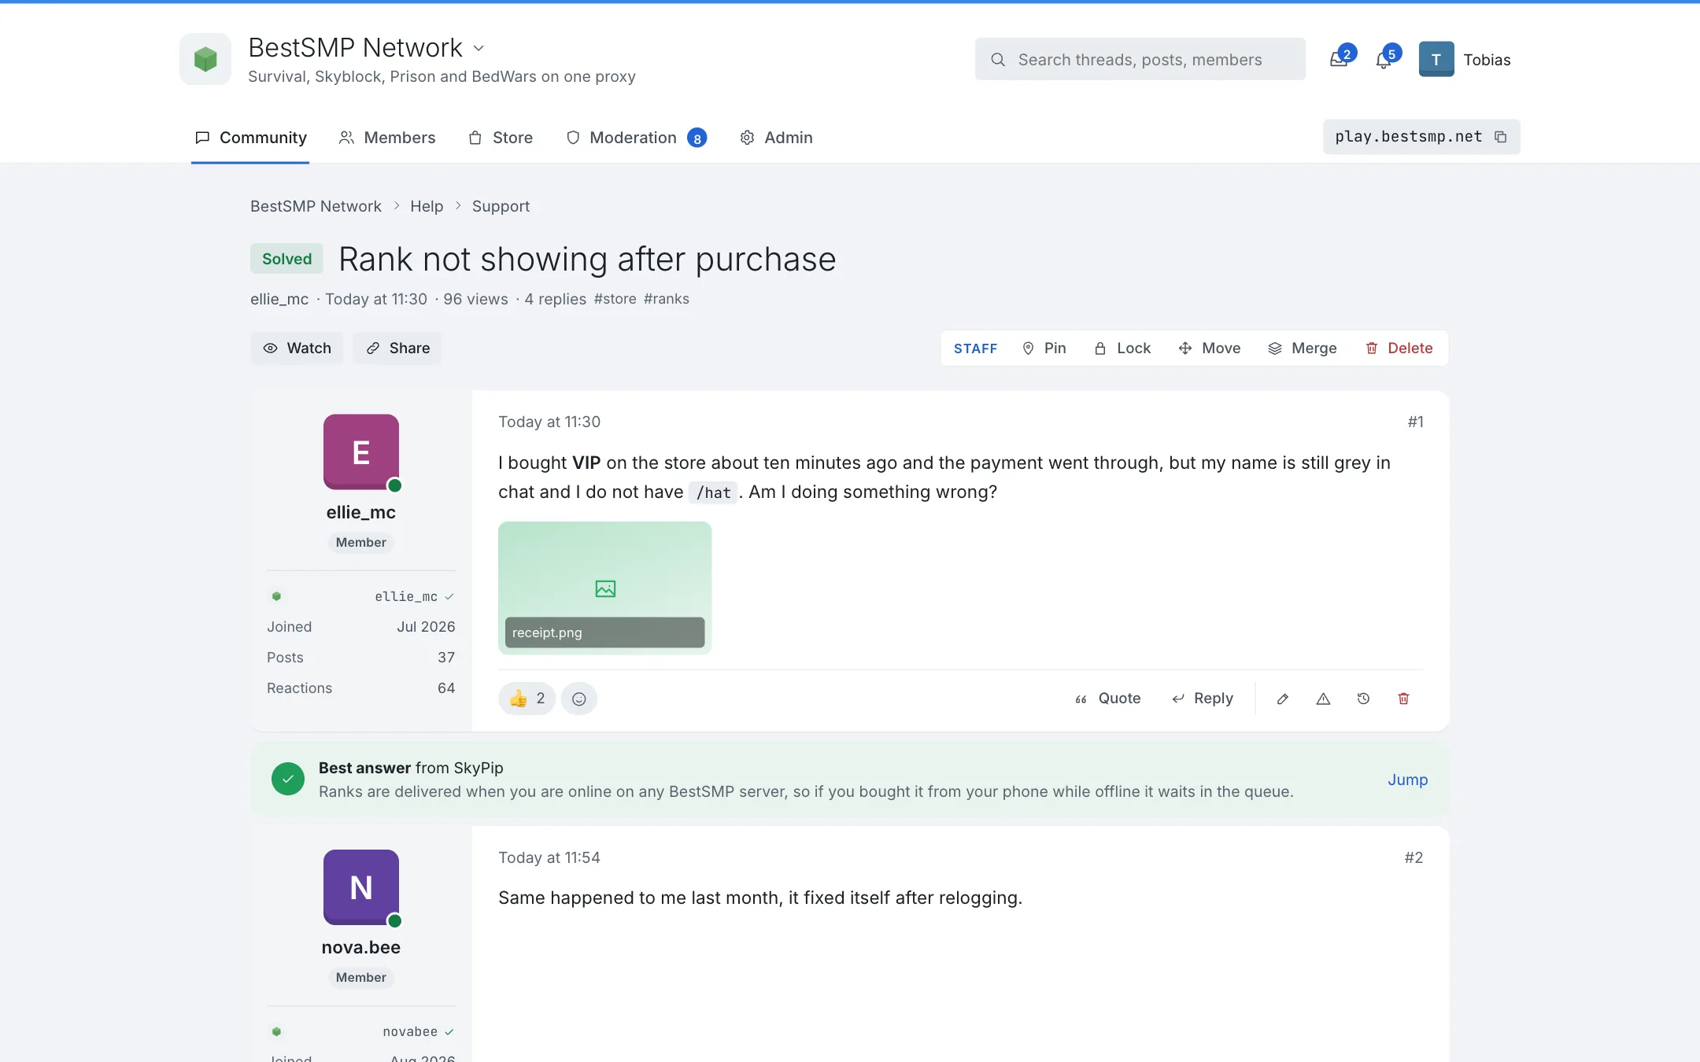Open the Tobias user menu
Image resolution: width=1700 pixels, height=1062 pixels.
click(1465, 59)
